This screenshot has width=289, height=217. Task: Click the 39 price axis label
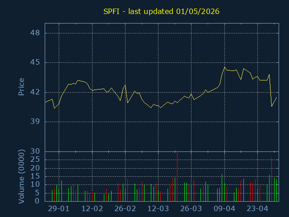[35, 122]
